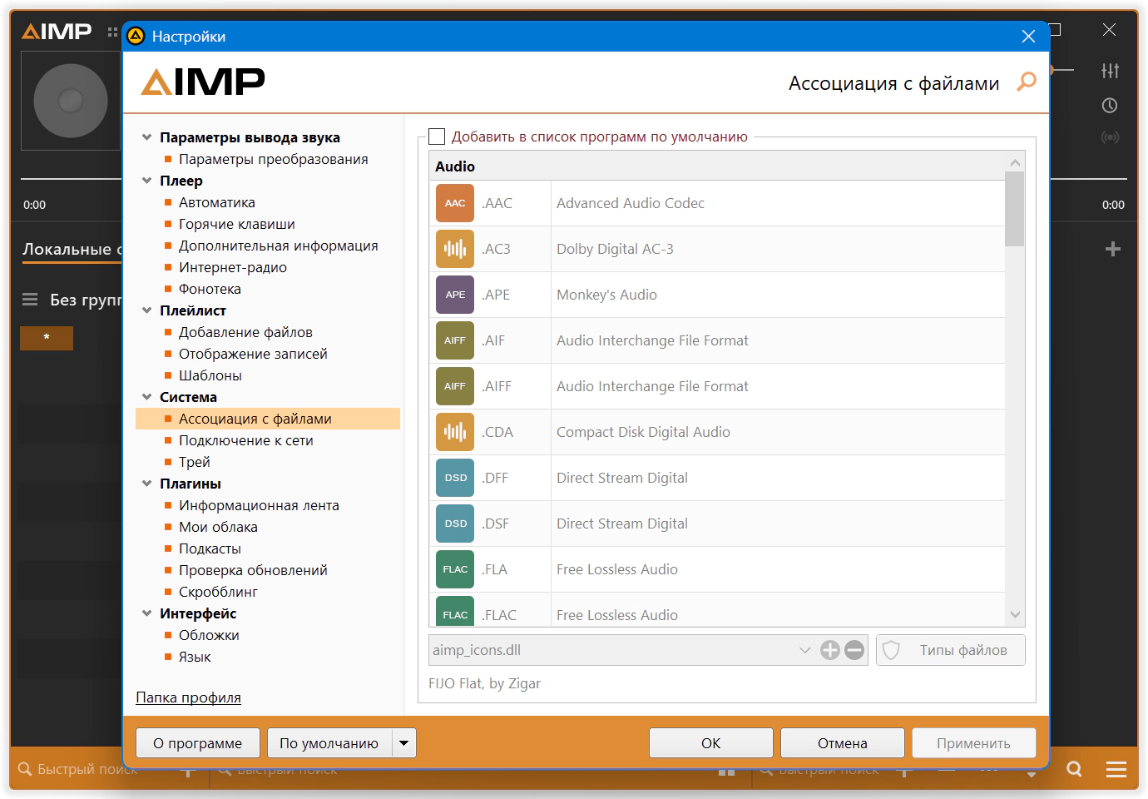Viewport: 1148px width, 799px height.
Task: Click the AIFF icon beside .AIFF extension
Action: pos(455,386)
